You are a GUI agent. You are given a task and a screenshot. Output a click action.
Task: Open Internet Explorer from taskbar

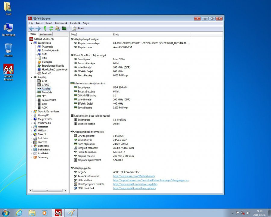click(19, 213)
